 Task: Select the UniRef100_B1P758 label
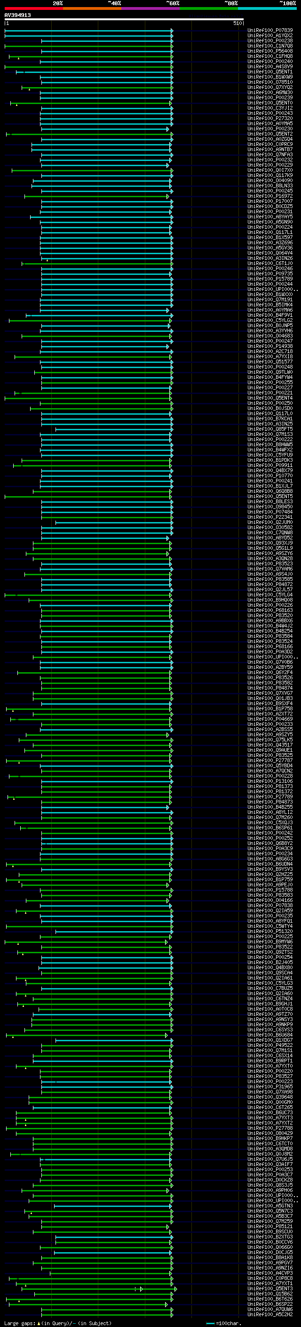click(x=270, y=708)
